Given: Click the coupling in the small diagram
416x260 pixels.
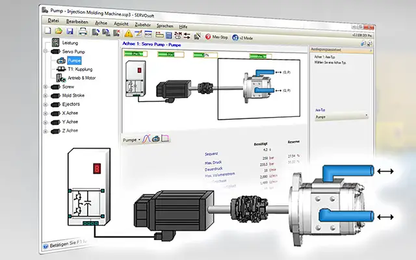Looking at the screenshot, I should (205, 88).
